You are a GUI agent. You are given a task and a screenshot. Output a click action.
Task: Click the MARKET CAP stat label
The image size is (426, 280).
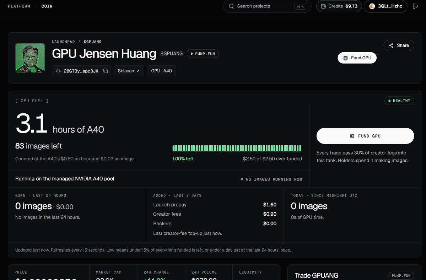[x=108, y=272]
